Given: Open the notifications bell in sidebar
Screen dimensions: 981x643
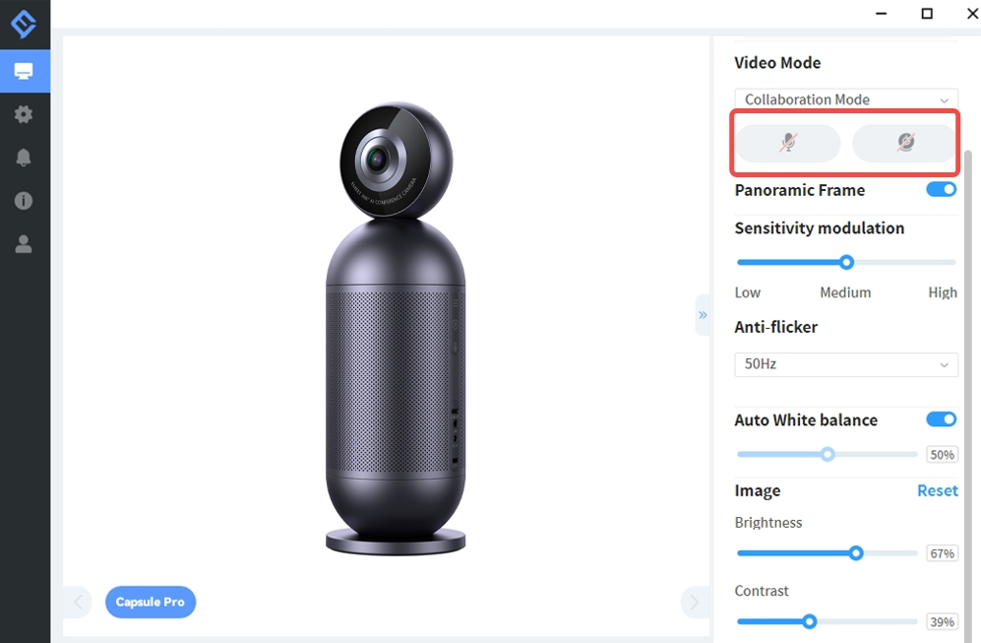Looking at the screenshot, I should click(24, 158).
